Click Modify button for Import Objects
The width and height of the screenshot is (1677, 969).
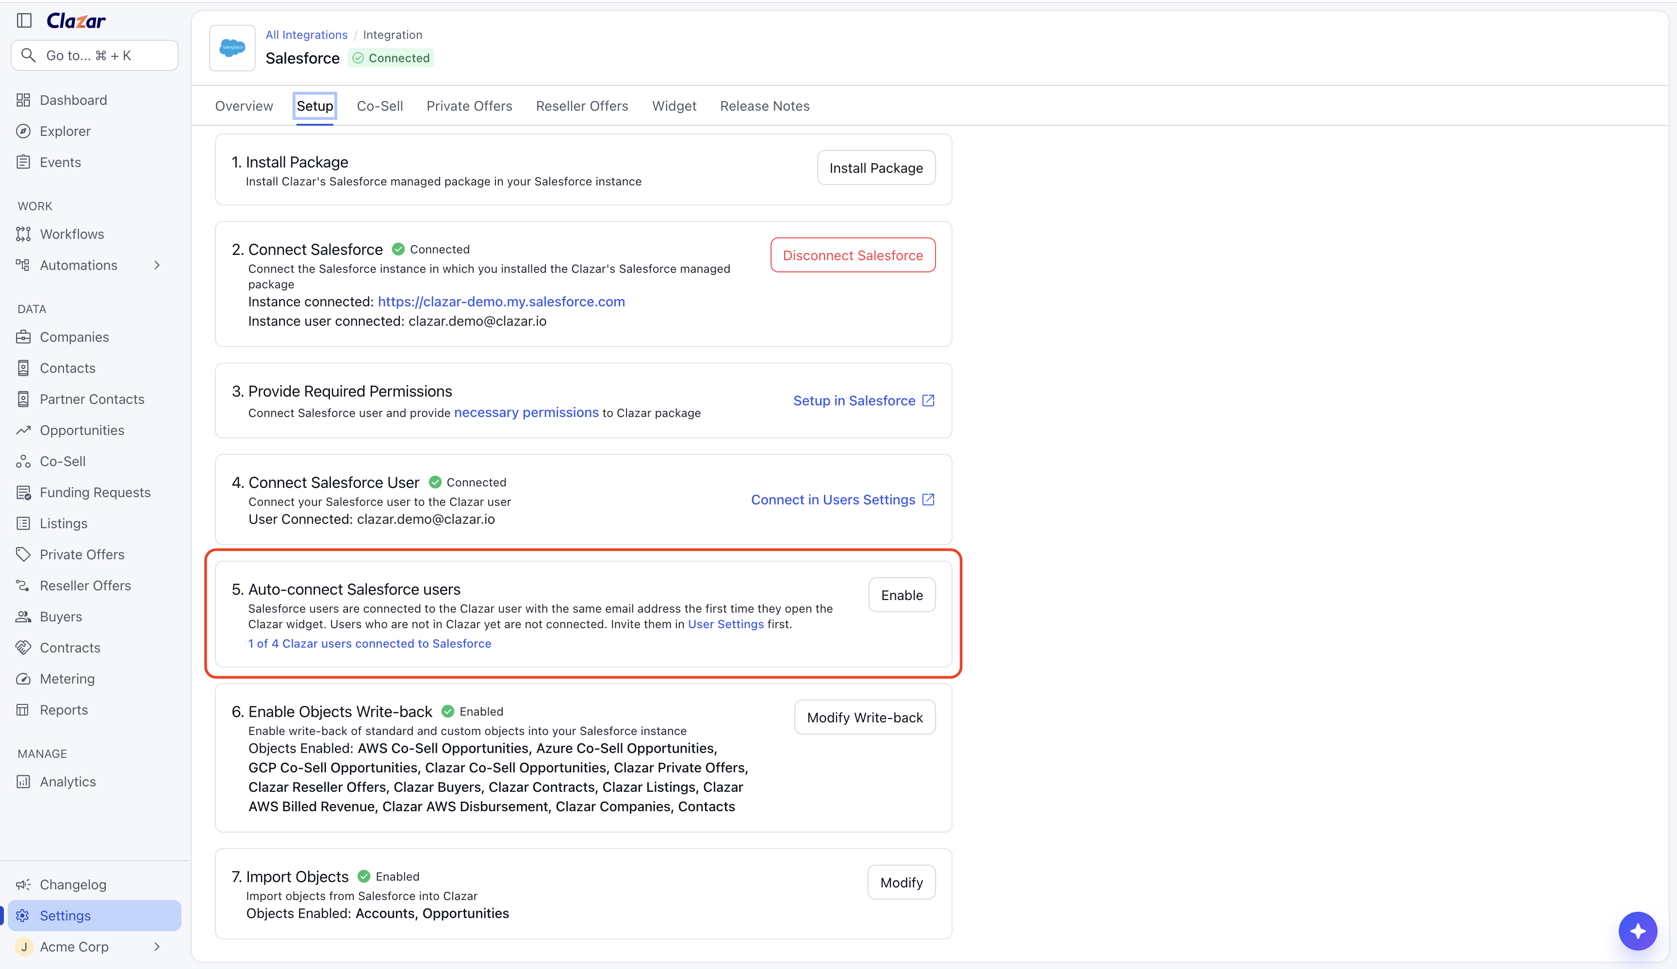point(902,883)
